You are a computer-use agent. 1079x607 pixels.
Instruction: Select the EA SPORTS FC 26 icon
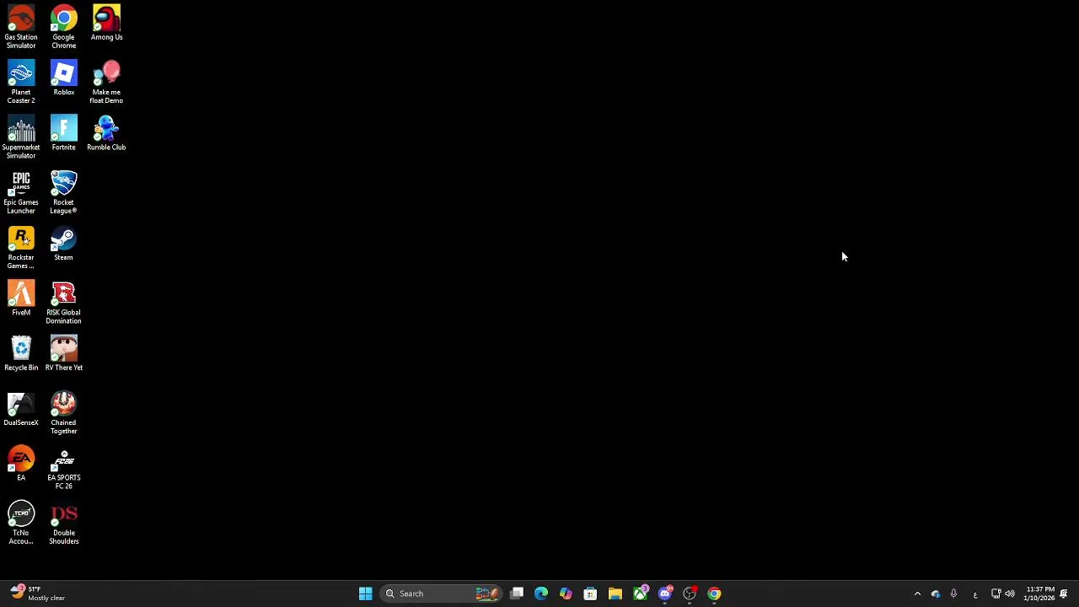(x=63, y=467)
